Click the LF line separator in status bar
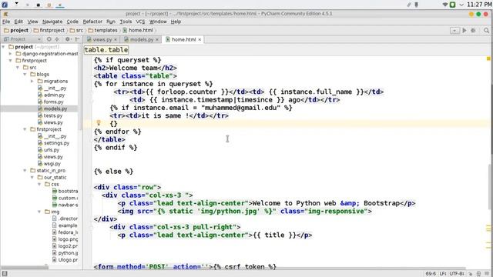The width and height of the screenshot is (493, 277). coord(443,274)
